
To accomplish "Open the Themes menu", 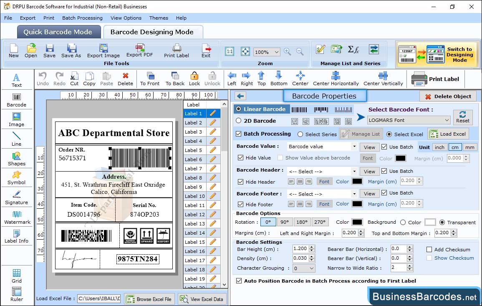I will tap(159, 18).
